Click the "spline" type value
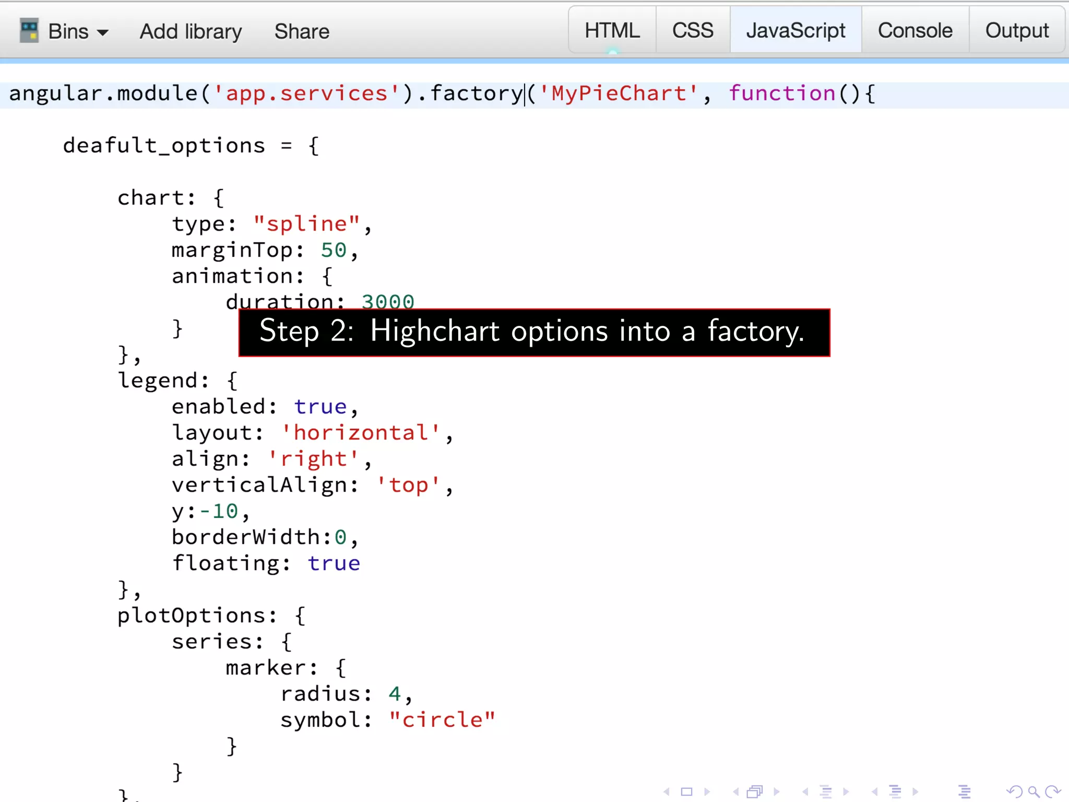The image size is (1069, 802). (x=306, y=225)
